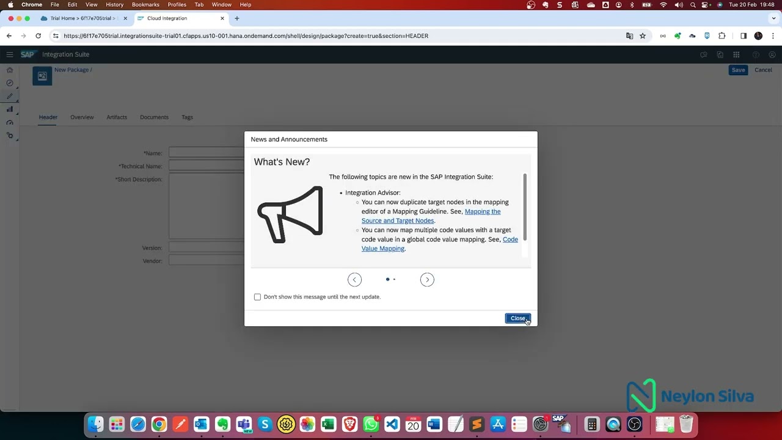The height and width of the screenshot is (440, 782).
Task: Open SAP copy icon in the header
Action: coord(720,55)
